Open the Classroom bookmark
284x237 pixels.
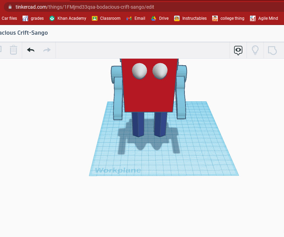(x=106, y=18)
